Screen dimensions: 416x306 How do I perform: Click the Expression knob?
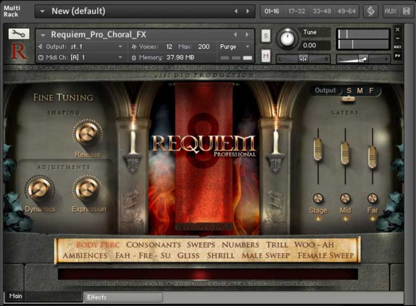87,189
